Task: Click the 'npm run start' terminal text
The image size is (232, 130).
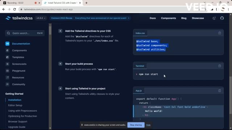Action: 148,74
